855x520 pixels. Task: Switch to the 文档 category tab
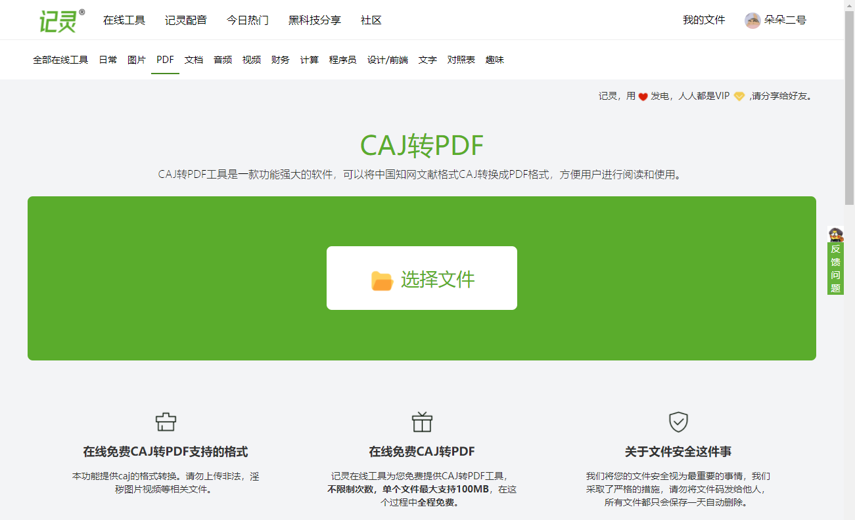coord(194,59)
